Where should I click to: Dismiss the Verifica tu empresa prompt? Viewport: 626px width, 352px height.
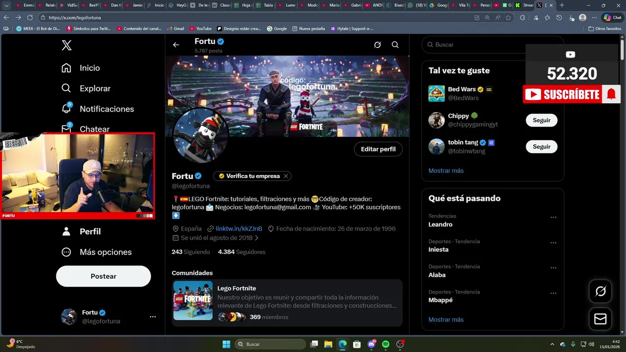tap(286, 176)
